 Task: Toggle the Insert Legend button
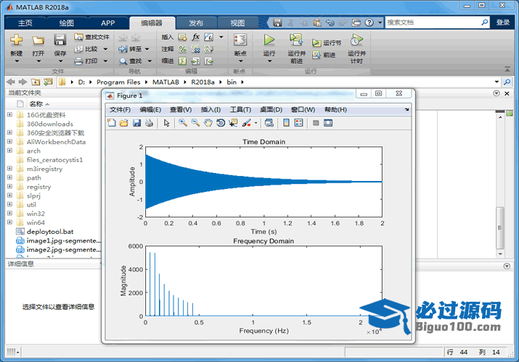(298, 123)
